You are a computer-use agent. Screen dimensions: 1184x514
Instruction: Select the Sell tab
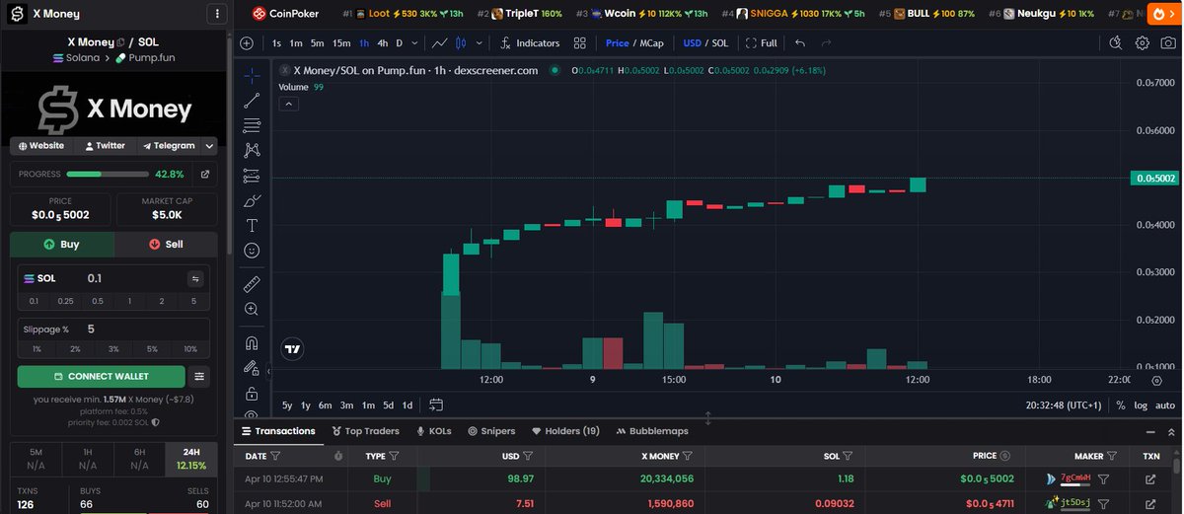(x=167, y=244)
